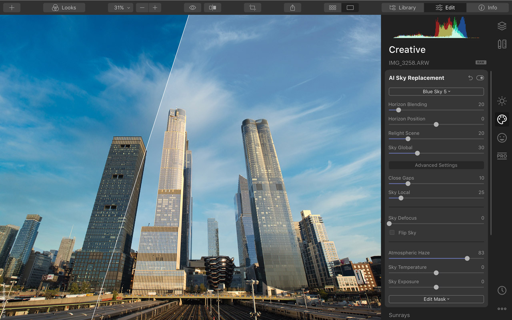Open the Creative tools palette icon
The width and height of the screenshot is (512, 320).
click(x=502, y=119)
